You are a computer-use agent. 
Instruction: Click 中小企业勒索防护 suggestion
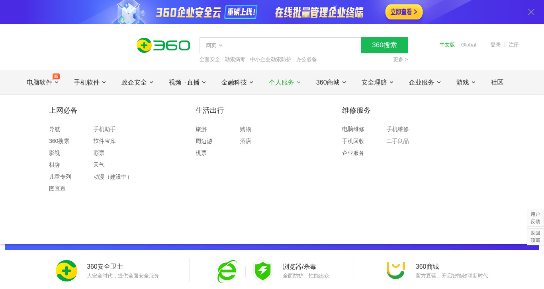(x=270, y=60)
